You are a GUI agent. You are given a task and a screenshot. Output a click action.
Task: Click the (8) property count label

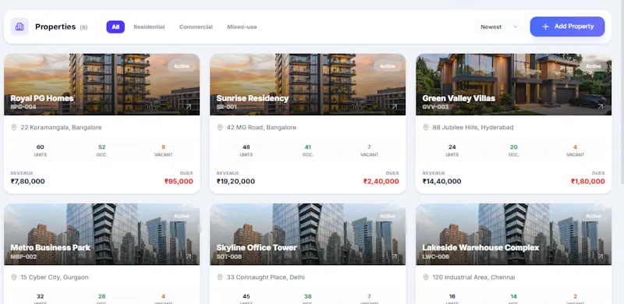click(x=83, y=27)
